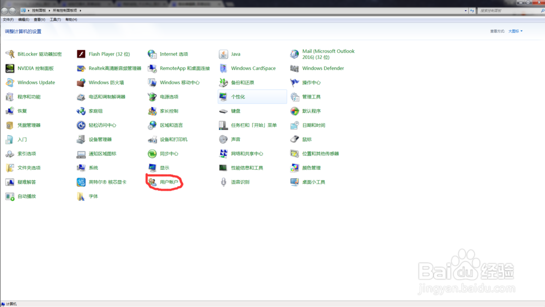
Task: Click the 疑难解答 link
Action: [27, 182]
